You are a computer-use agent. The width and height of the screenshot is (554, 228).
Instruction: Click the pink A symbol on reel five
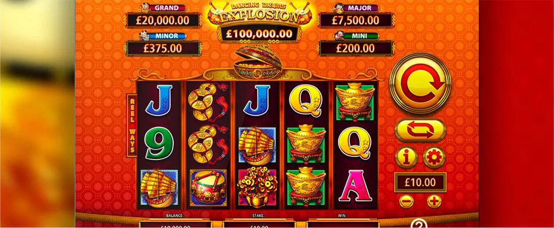[355, 186]
